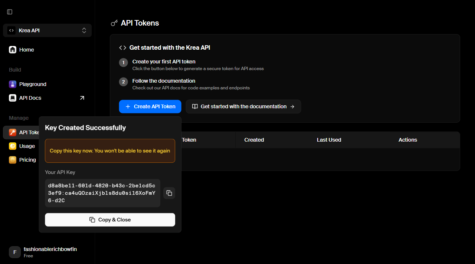Click the Playground flask icon
The height and width of the screenshot is (264, 475).
point(13,84)
